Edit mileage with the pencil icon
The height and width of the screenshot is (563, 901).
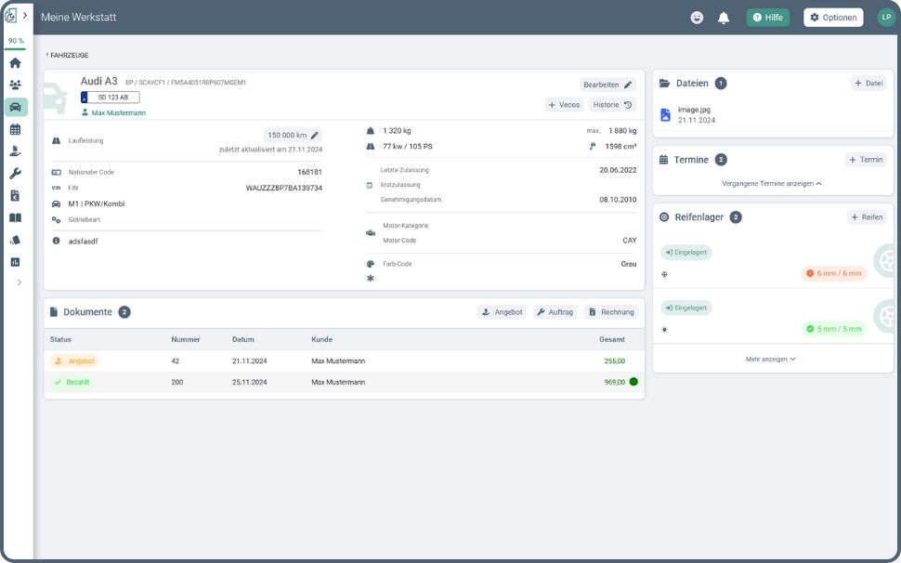pos(315,136)
